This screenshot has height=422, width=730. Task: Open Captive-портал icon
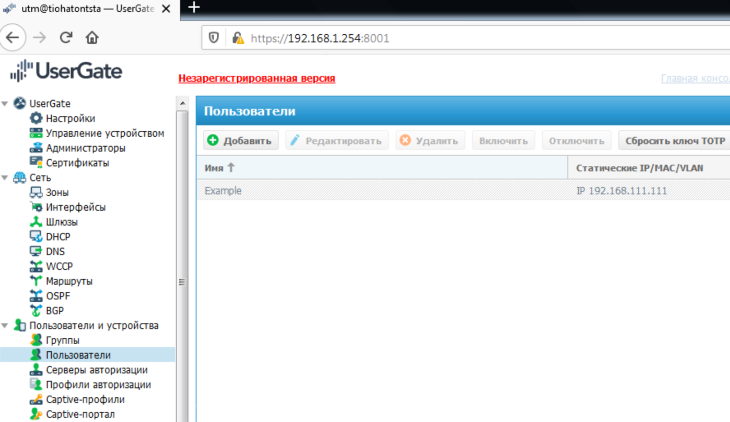pos(36,414)
